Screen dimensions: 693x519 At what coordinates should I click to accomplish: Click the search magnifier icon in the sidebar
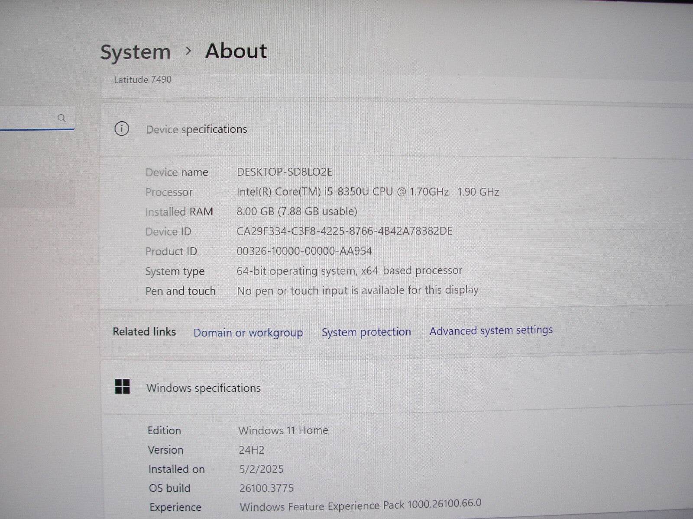[62, 118]
